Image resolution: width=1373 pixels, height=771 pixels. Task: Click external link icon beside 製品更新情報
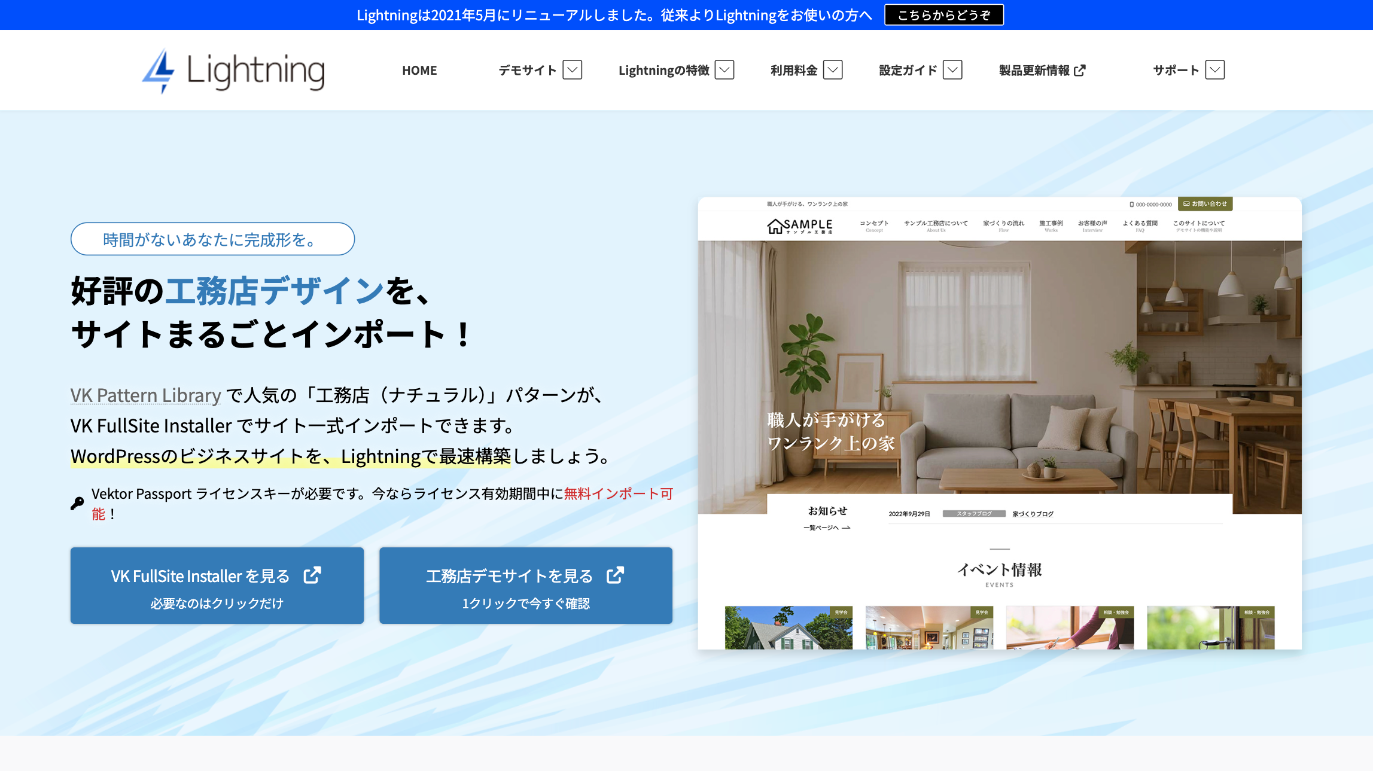pos(1080,71)
